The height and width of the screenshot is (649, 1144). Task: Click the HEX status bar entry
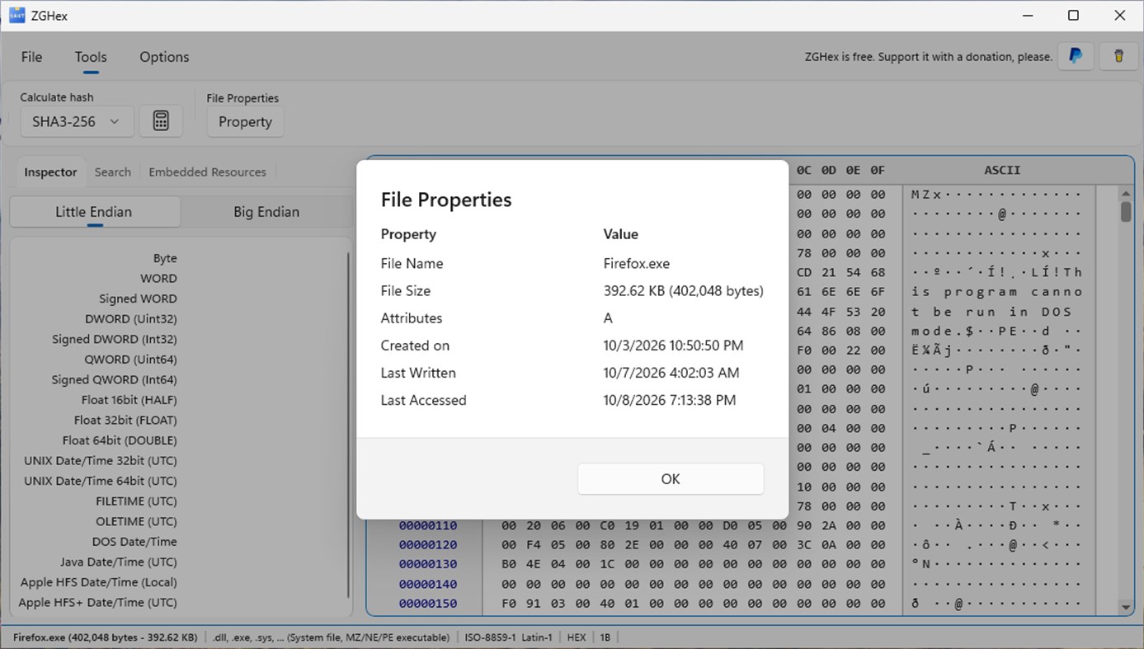tap(577, 637)
